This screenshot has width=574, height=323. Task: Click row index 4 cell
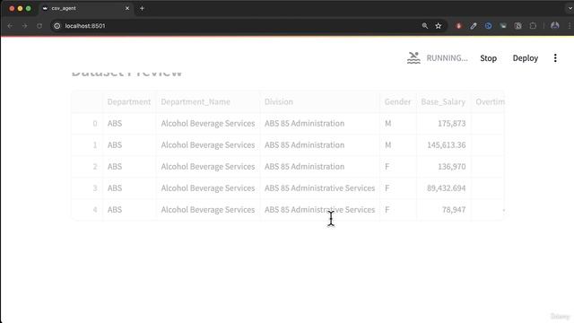coord(88,210)
